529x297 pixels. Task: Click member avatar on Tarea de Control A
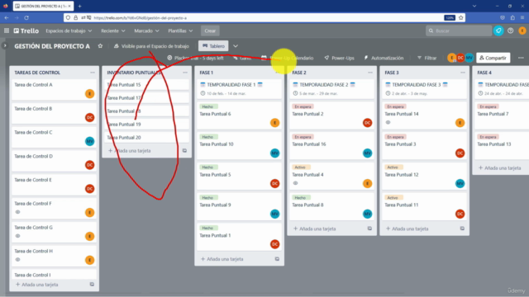(x=90, y=93)
